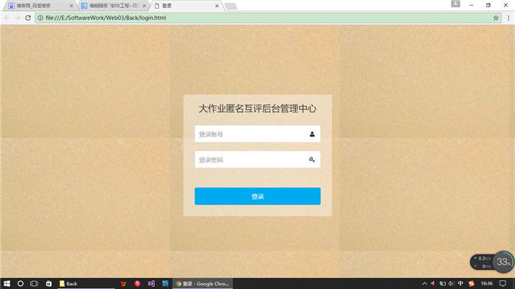
Task: Close the 编辑随笔 tab
Action: pos(144,6)
